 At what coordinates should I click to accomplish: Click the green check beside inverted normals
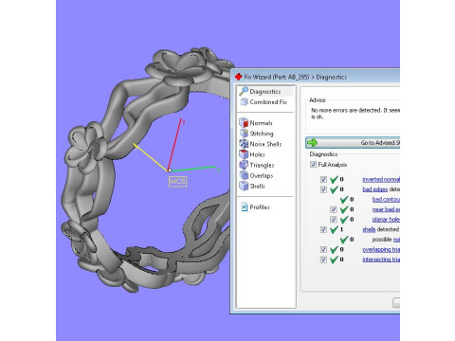(334, 179)
